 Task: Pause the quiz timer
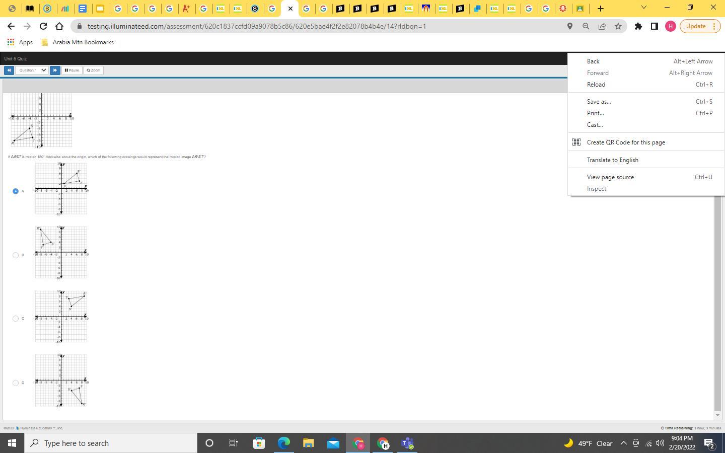point(72,70)
